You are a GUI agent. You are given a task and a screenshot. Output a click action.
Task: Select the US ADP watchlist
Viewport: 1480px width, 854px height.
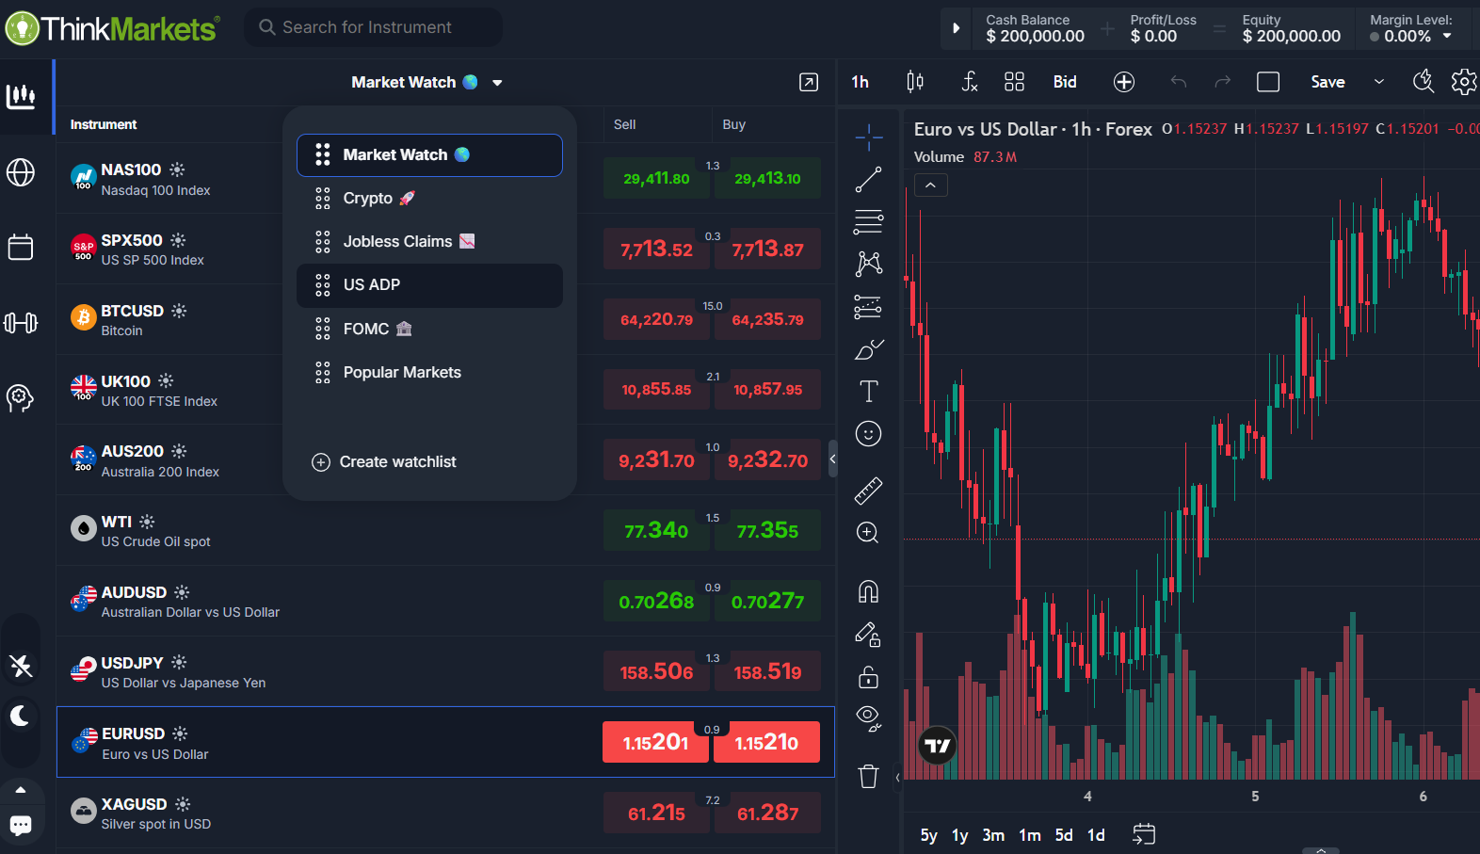[x=429, y=285]
